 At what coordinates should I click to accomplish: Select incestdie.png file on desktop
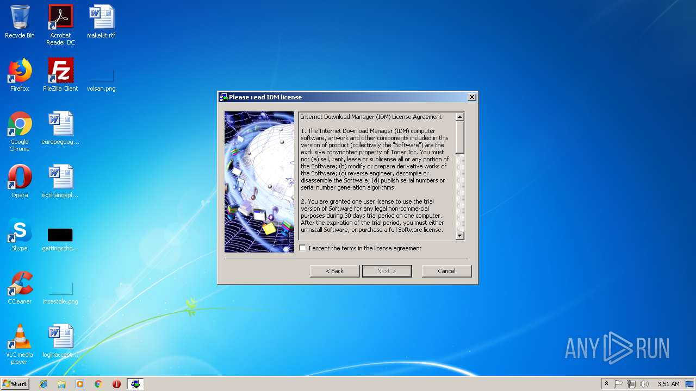coord(60,292)
